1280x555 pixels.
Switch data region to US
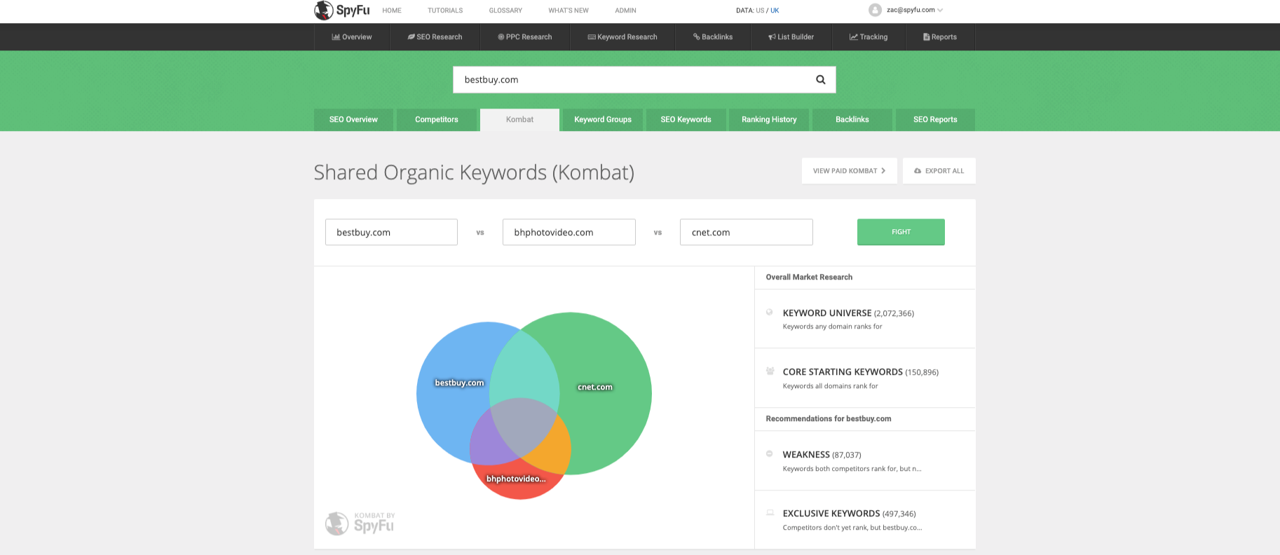pos(760,11)
